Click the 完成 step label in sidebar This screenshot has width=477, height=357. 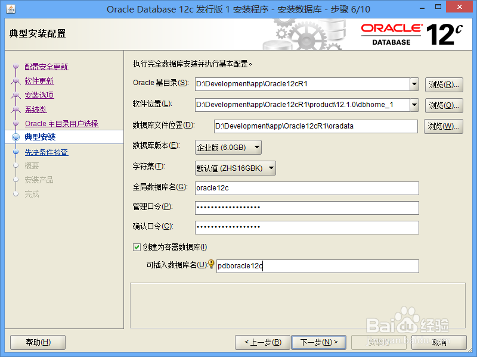coord(32,195)
